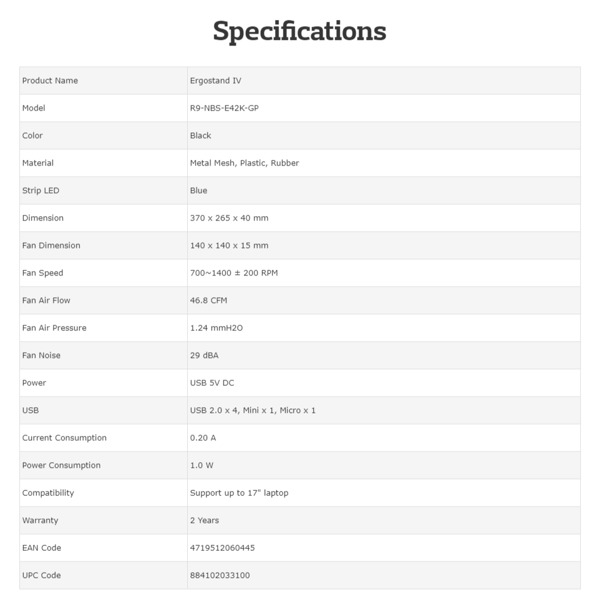Click the 46.8 CFM air flow value

[208, 300]
